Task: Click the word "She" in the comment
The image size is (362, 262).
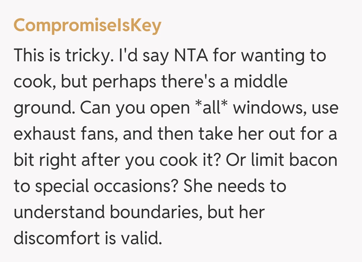Action: pos(197,186)
